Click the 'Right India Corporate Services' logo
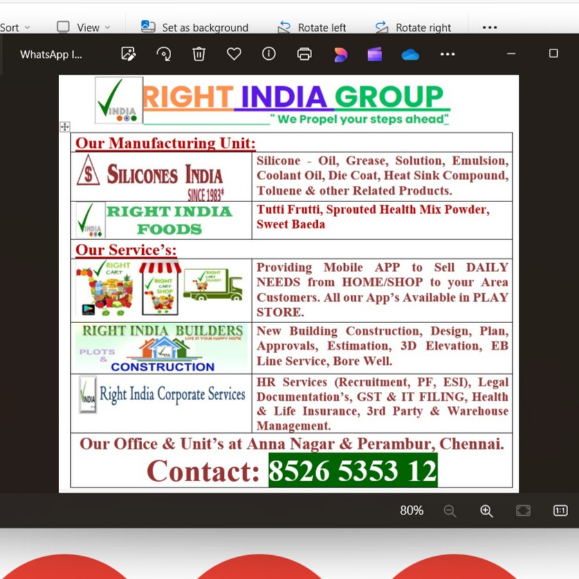 (x=161, y=394)
